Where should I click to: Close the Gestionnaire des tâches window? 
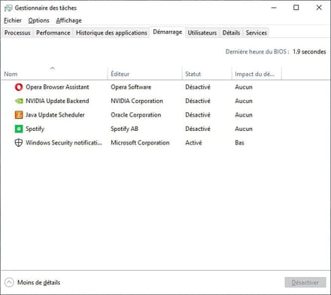(x=319, y=8)
